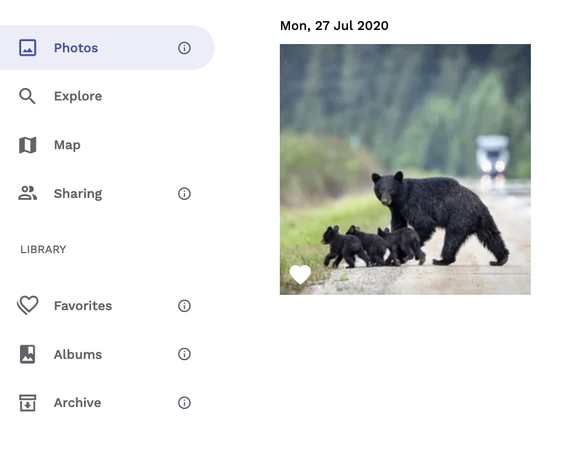This screenshot has height=464, width=562.
Task: Show info tooltip beside Photos
Action: [x=184, y=48]
